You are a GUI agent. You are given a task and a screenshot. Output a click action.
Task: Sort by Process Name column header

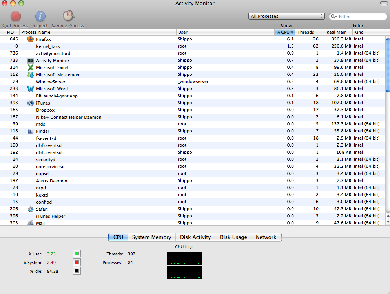point(98,32)
